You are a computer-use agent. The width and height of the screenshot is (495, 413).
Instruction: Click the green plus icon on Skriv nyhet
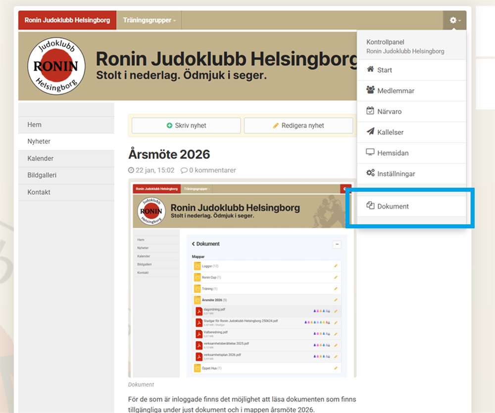point(170,126)
